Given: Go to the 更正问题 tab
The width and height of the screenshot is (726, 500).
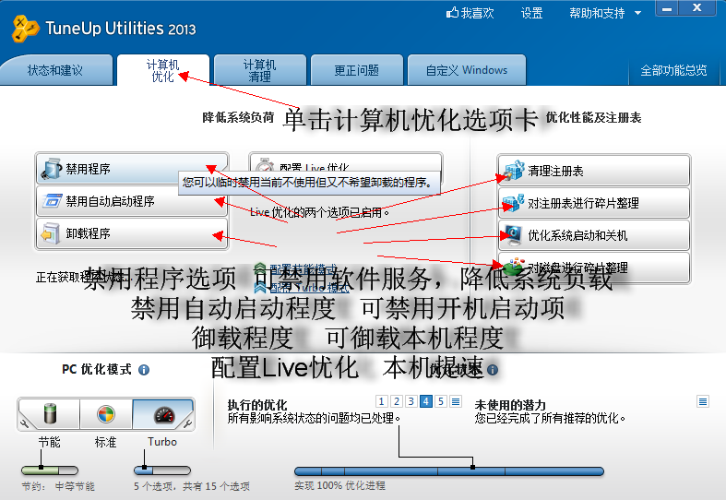Looking at the screenshot, I should pyautogui.click(x=356, y=70).
